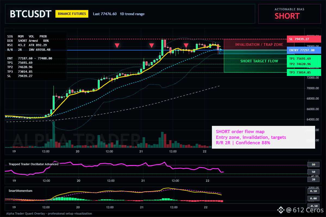
Task: Click the 64000.00 price axis label
Action: (313, 119)
